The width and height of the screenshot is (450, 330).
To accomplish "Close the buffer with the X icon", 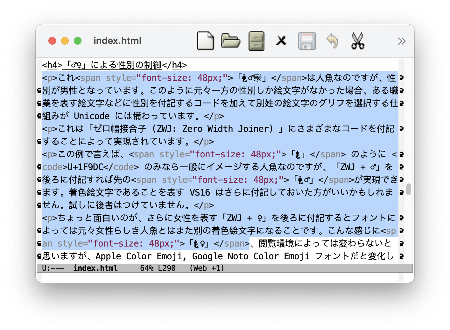I will pyautogui.click(x=281, y=41).
